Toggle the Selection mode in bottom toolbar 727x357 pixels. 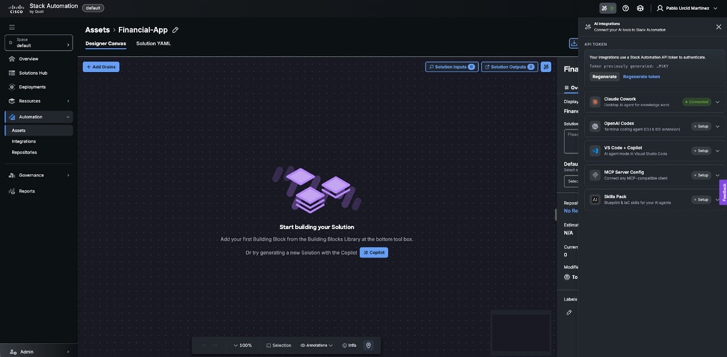[279, 346]
